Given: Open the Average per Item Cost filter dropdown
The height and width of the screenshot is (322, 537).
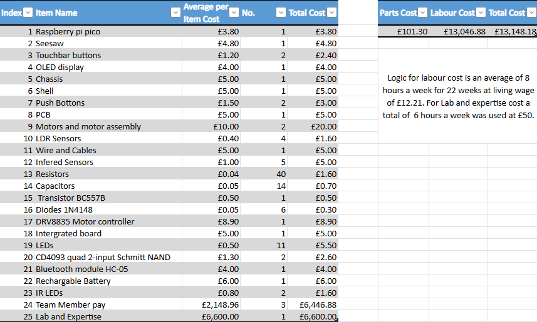Looking at the screenshot, I should coord(234,13).
